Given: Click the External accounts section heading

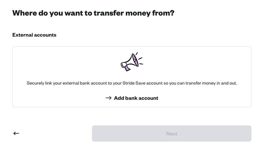Looking at the screenshot, I should point(34,35).
